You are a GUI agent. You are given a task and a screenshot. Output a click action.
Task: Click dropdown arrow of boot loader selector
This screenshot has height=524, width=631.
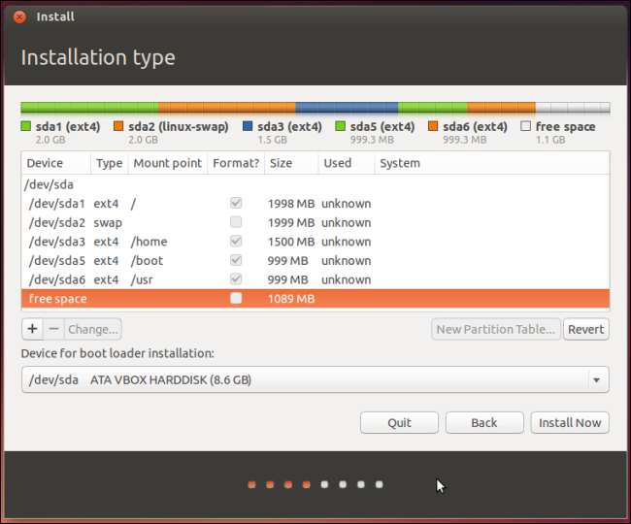(x=596, y=379)
